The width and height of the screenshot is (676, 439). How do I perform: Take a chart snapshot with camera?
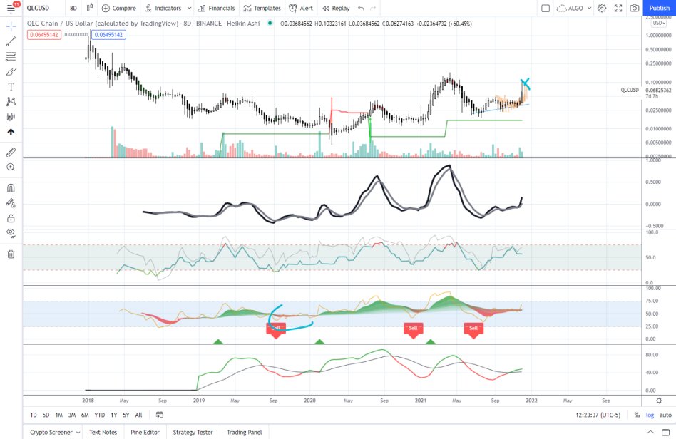click(635, 8)
